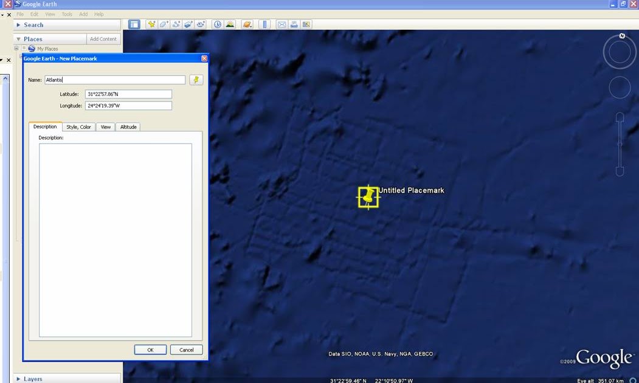Toggle the sidebar panel button in toolbar
The image size is (639, 383).
(134, 24)
